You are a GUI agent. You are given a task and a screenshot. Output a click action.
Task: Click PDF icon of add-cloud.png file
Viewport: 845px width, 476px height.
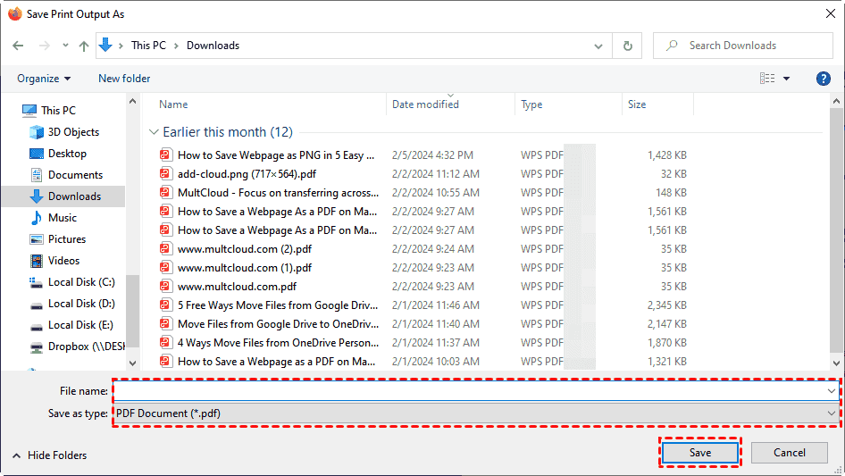[165, 173]
